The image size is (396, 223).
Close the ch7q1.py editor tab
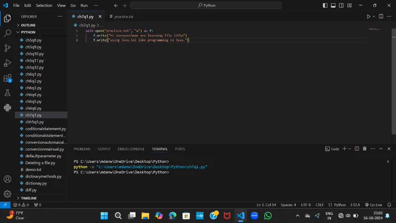point(100,16)
